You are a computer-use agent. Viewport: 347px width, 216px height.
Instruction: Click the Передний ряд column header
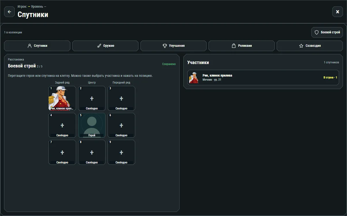point(121,83)
